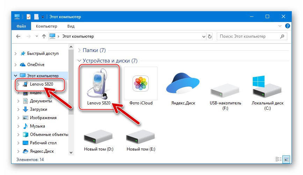The image size is (303, 175).
Task: Open the Quick Access Toolbar customize arrow
Action: click(43, 17)
